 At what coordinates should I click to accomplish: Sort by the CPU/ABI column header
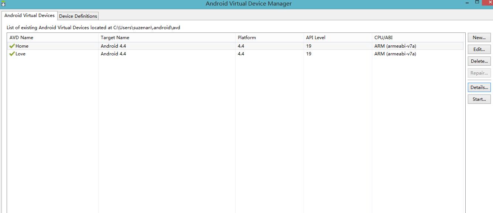418,38
